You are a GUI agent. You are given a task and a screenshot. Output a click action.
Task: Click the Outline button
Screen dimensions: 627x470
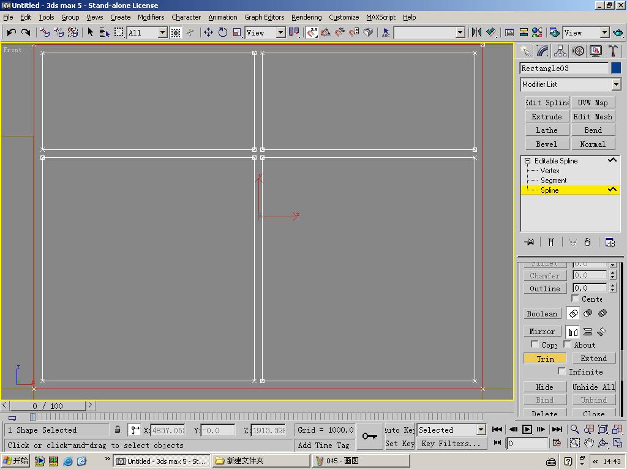pyautogui.click(x=544, y=288)
